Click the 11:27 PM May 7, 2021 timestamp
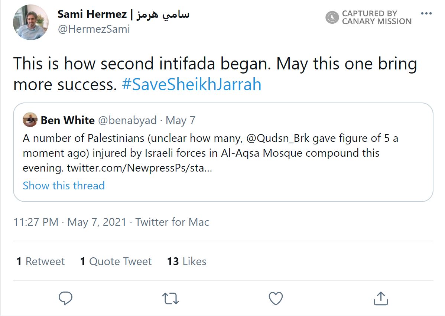445x316 pixels. 70,222
